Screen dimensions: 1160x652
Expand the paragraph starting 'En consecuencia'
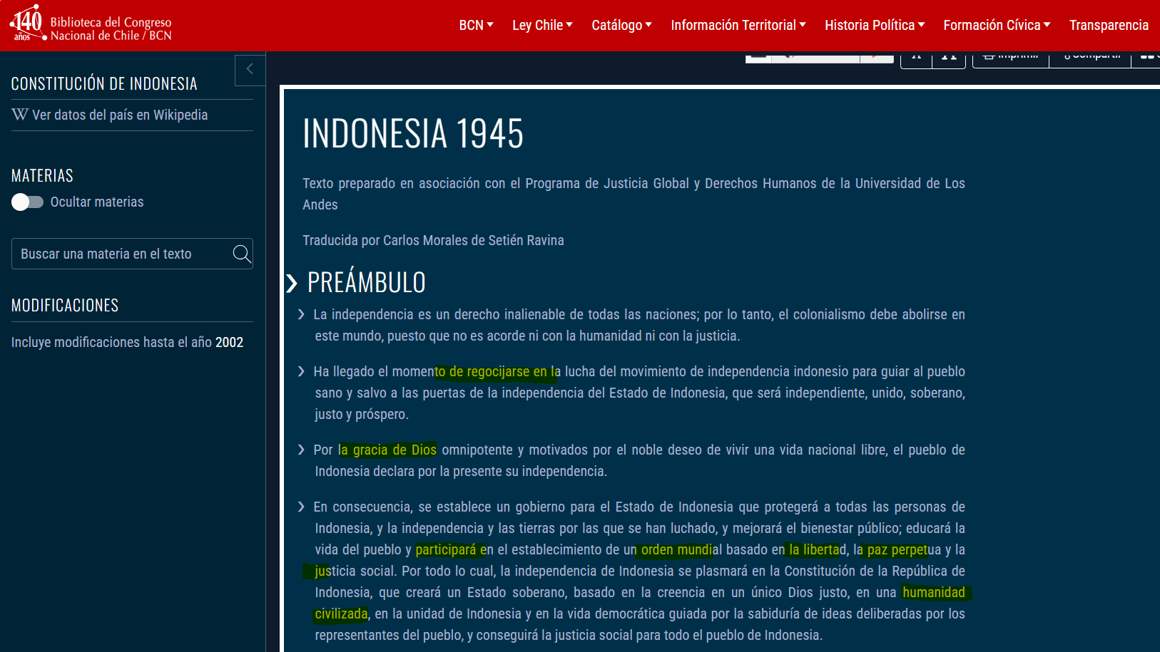(x=301, y=507)
